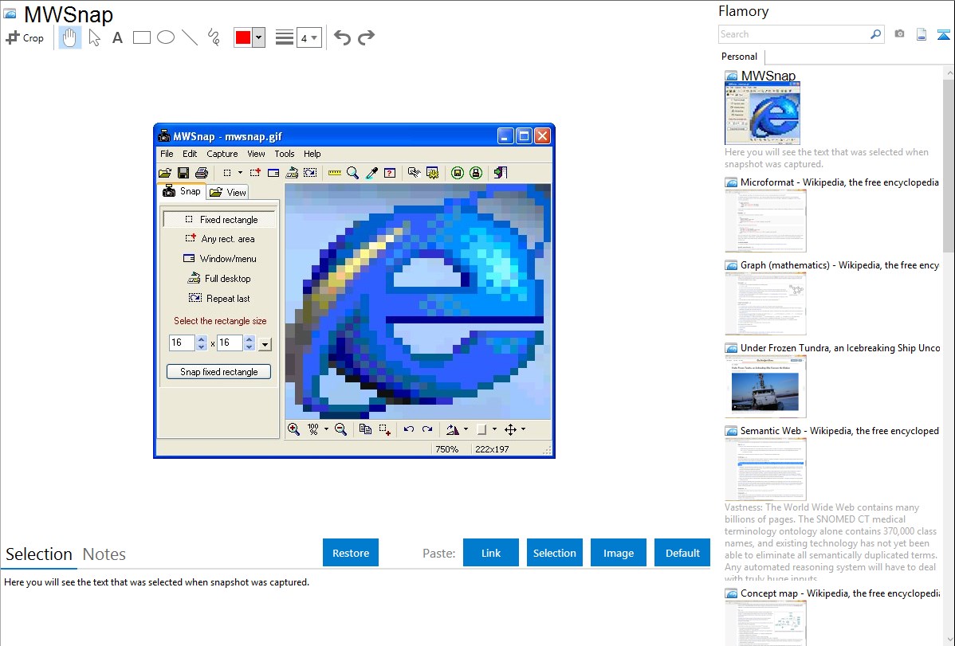The width and height of the screenshot is (955, 646).
Task: Switch to the View tab in MWSnap
Action: point(228,193)
